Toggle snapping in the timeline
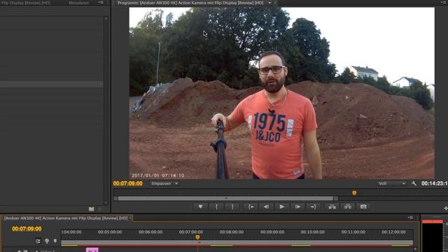 47,241
